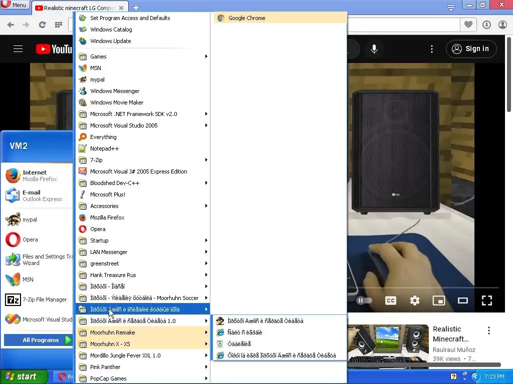Viewport: 513px width, 384px height.
Task: Click the All Programs button
Action: [38, 340]
